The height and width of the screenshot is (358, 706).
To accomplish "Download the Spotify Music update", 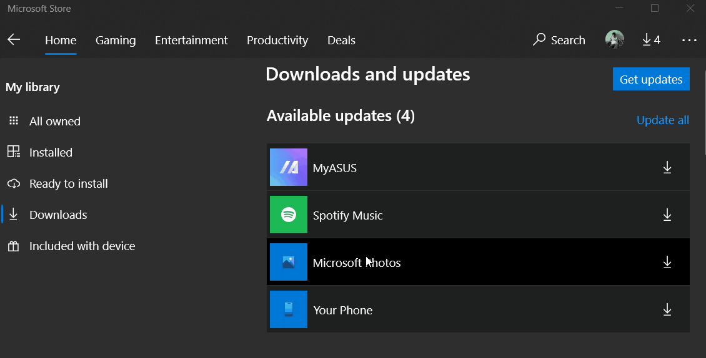I will click(x=667, y=215).
